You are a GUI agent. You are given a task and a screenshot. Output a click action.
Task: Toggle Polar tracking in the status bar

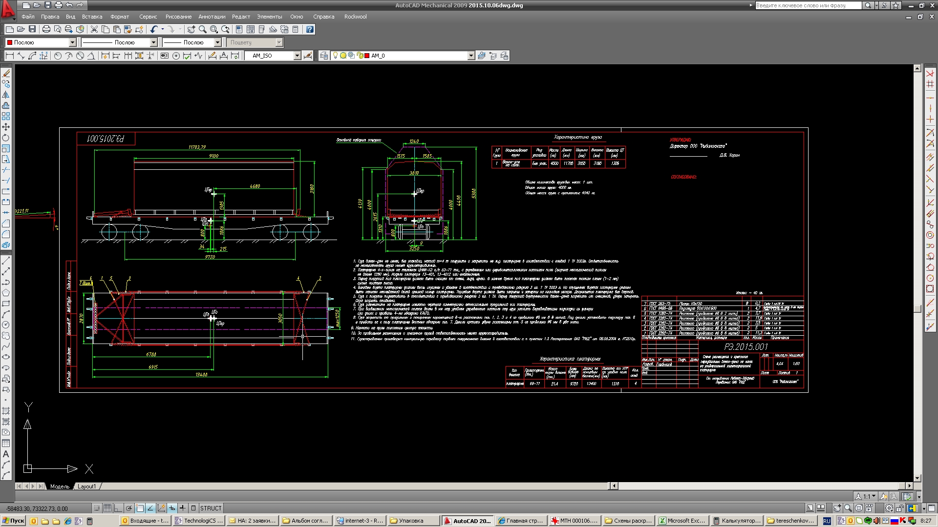point(129,508)
